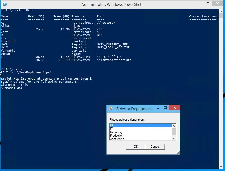Click OK to confirm the department
This screenshot has width=225, height=171.
pyautogui.click(x=136, y=147)
